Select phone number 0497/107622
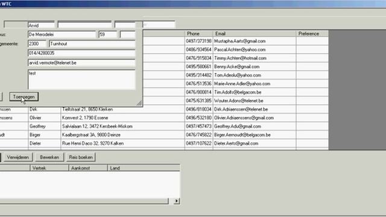The width and height of the screenshot is (386, 217). tap(198, 143)
